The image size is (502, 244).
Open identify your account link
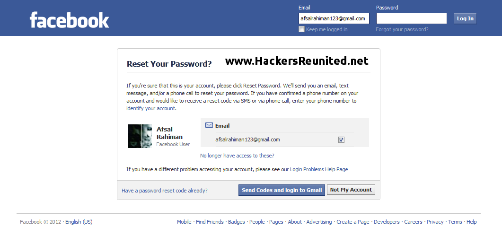tap(150, 108)
